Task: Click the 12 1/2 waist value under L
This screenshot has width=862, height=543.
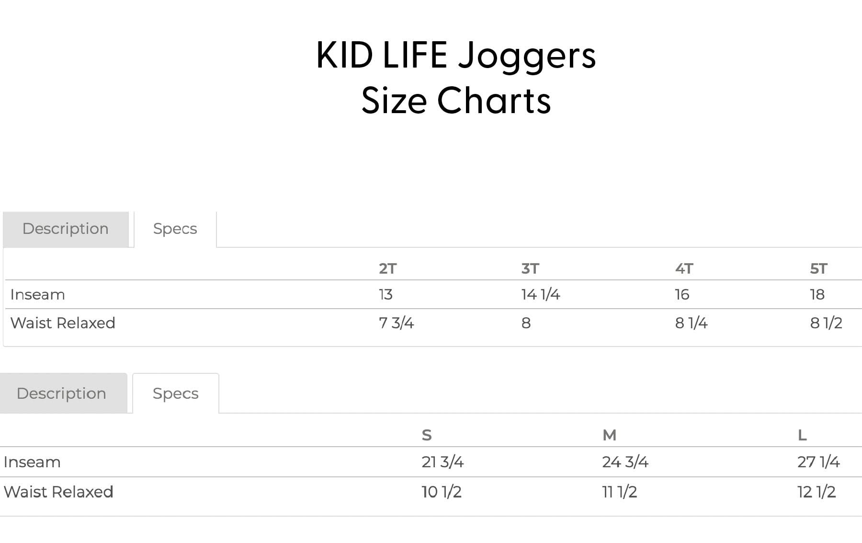Action: pos(818,492)
